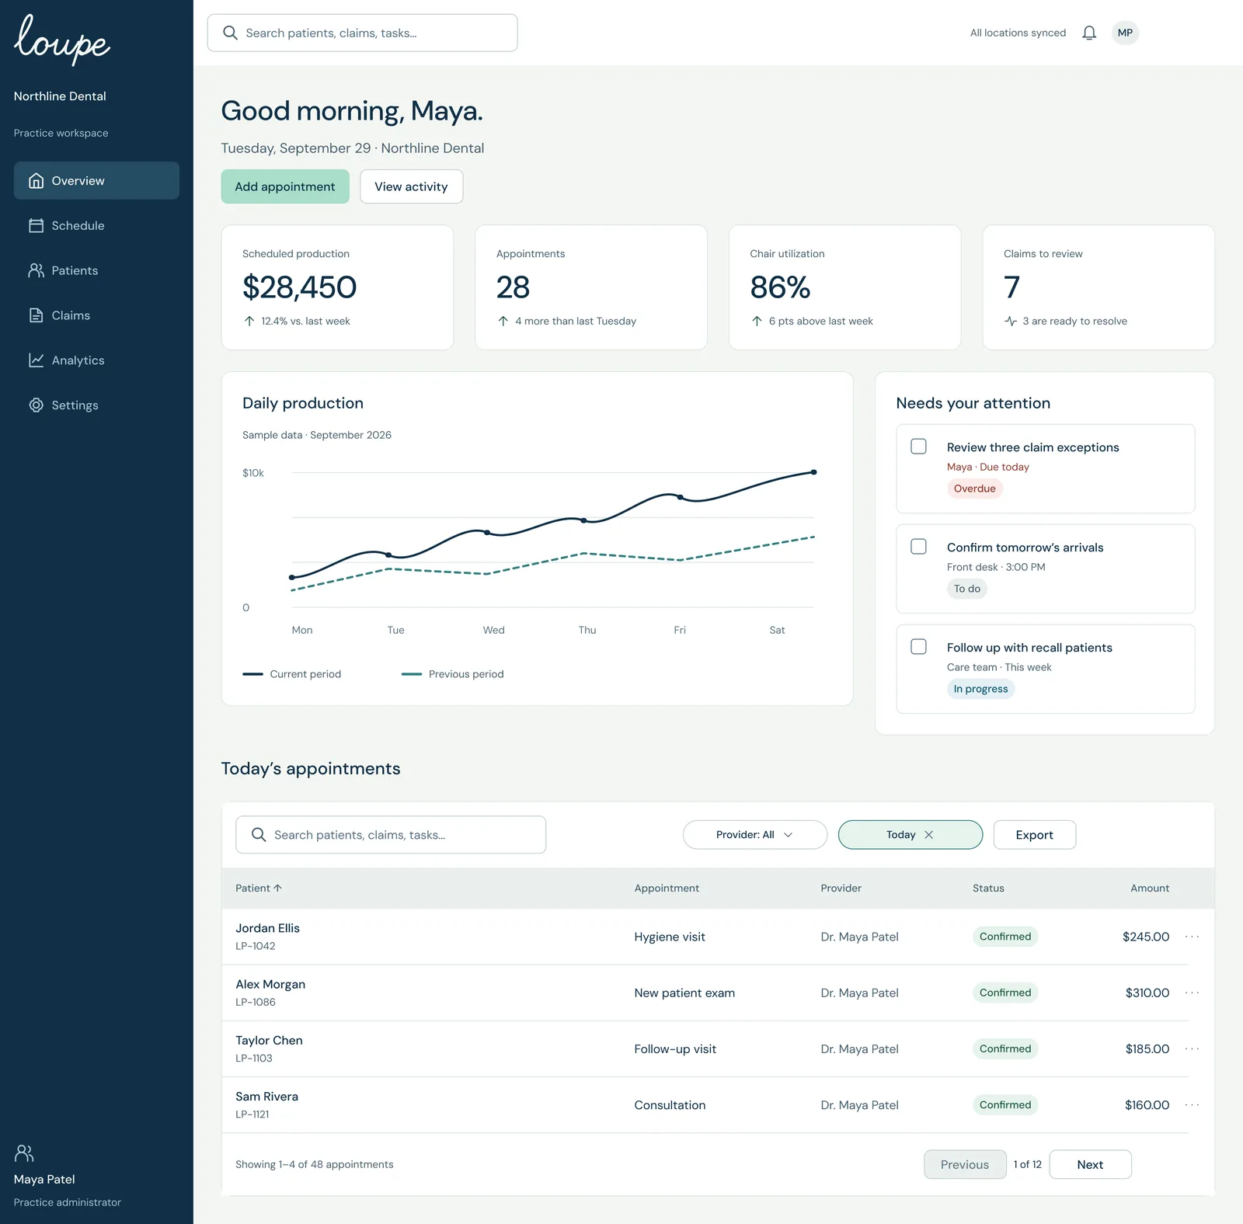Open row actions for Jordan Ellis
The width and height of the screenshot is (1243, 1224).
[x=1192, y=937]
